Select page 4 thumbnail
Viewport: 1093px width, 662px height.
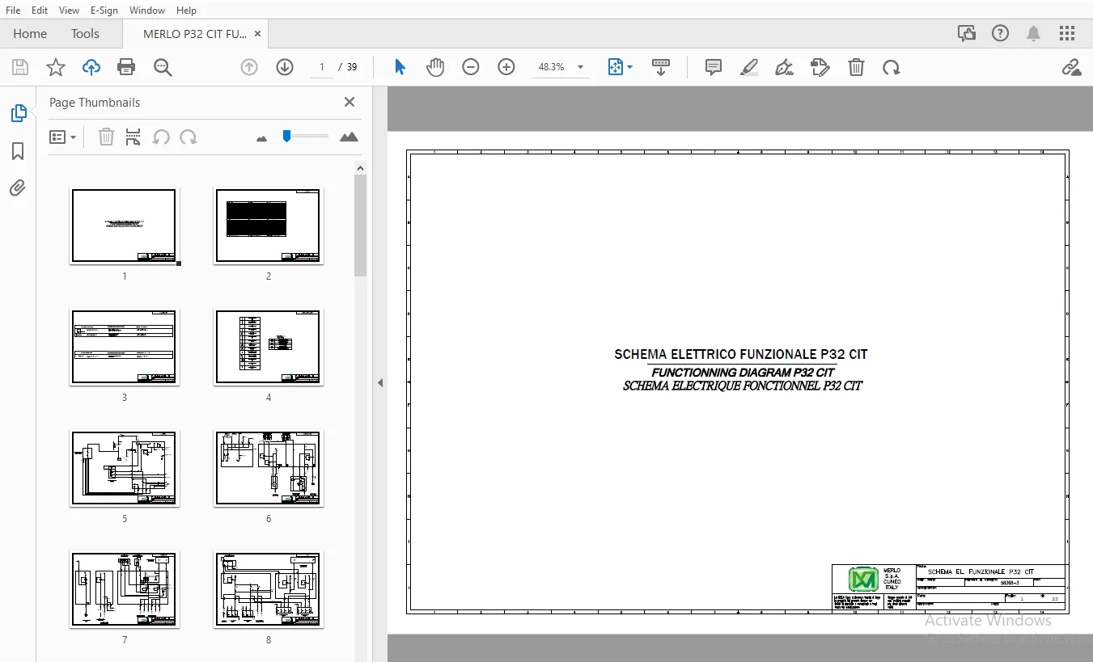click(x=268, y=347)
